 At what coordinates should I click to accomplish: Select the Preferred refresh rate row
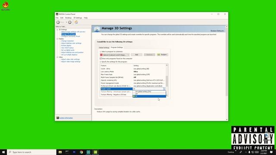133,86
